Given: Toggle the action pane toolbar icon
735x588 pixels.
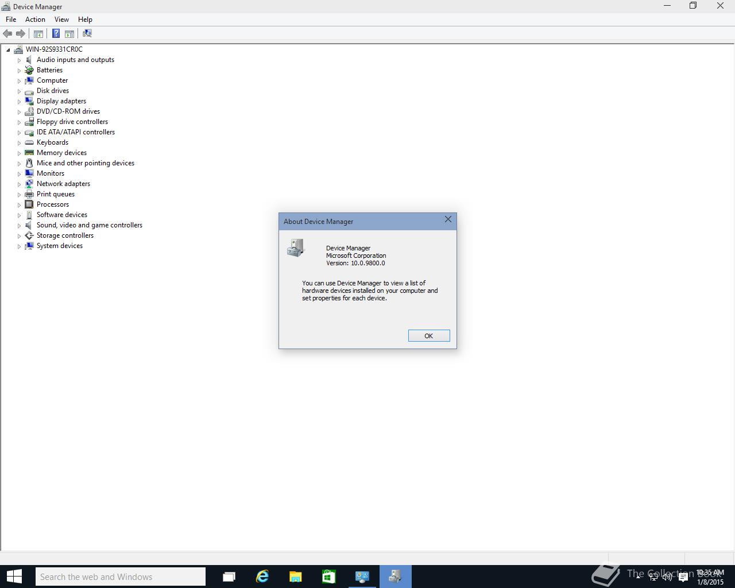Looking at the screenshot, I should click(x=69, y=34).
